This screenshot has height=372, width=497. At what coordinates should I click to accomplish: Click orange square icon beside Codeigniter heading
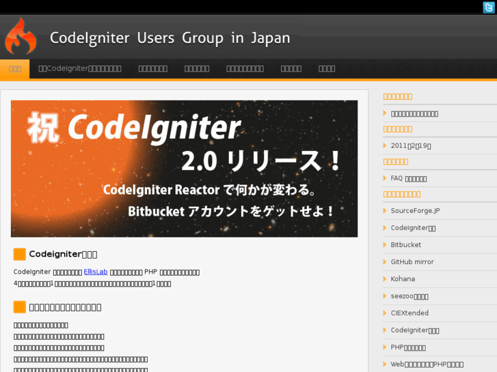tap(19, 254)
